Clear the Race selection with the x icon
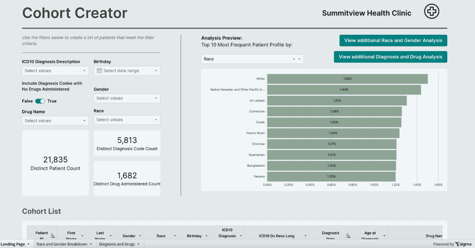 pyautogui.click(x=294, y=59)
